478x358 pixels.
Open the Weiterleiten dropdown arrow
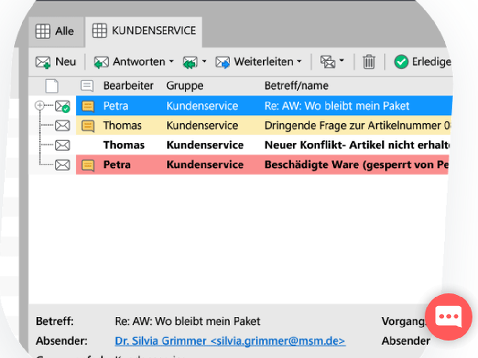click(x=299, y=61)
